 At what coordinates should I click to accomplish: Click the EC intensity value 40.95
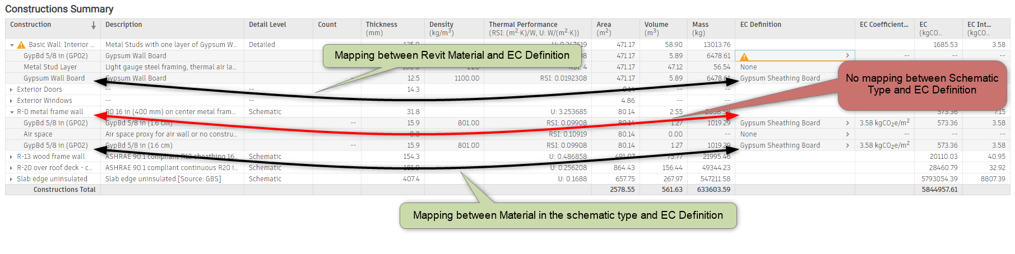click(997, 157)
